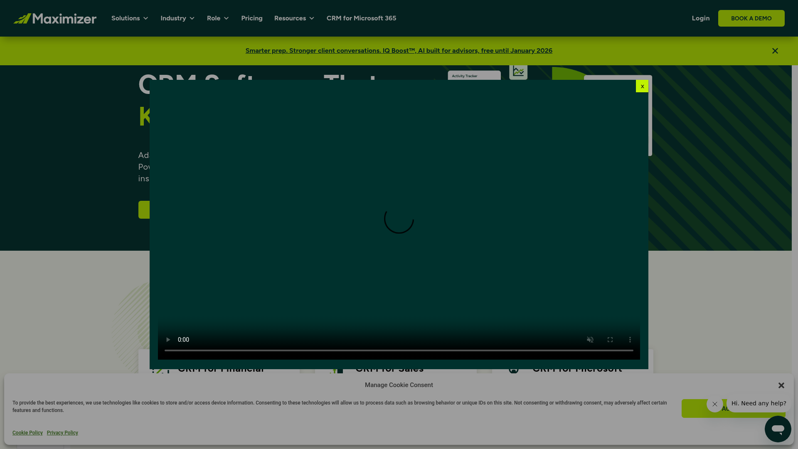Go to the Pricing page

pos(251,18)
